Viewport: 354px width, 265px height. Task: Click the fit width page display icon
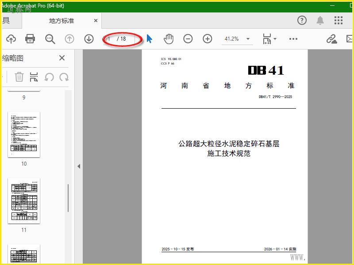pos(267,39)
